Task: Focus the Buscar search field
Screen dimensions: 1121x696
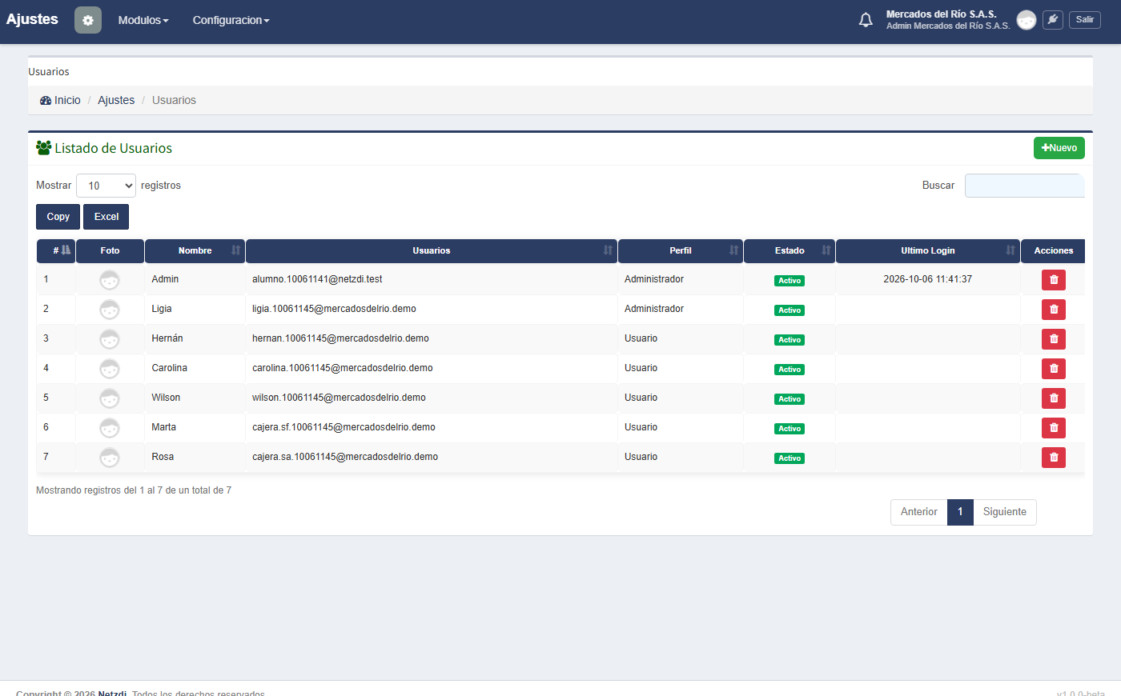Action: tap(1025, 186)
